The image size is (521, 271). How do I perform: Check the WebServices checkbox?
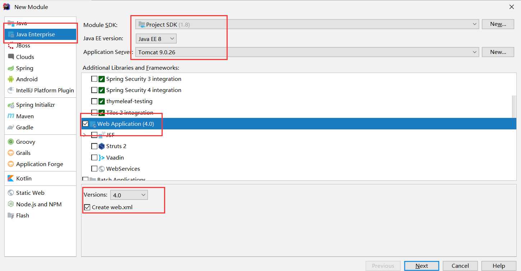[94, 169]
